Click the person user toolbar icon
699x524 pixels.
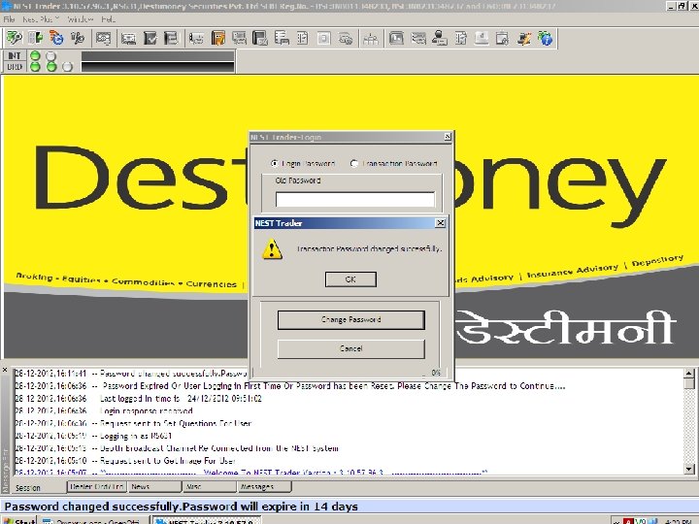pyautogui.click(x=440, y=38)
